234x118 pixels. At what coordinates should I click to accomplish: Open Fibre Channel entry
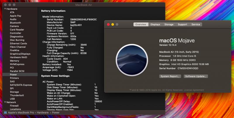pos(18,47)
